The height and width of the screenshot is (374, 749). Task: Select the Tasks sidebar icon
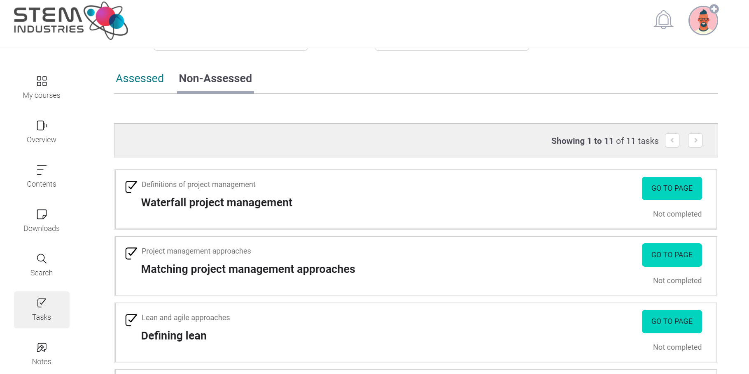pos(42,303)
